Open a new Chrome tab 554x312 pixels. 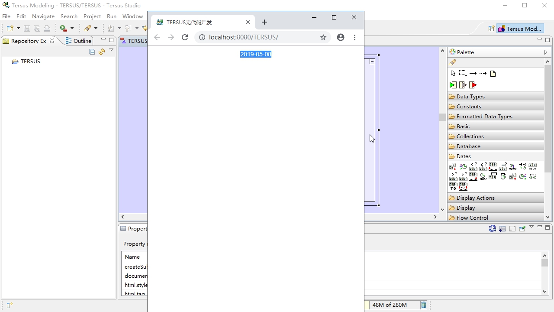264,22
